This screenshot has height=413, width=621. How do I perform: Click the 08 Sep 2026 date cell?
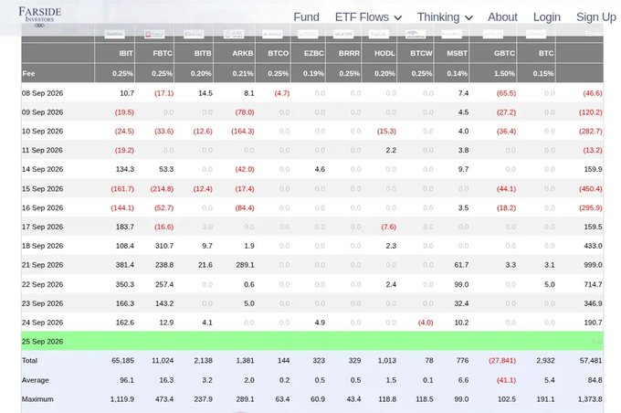tap(42, 93)
